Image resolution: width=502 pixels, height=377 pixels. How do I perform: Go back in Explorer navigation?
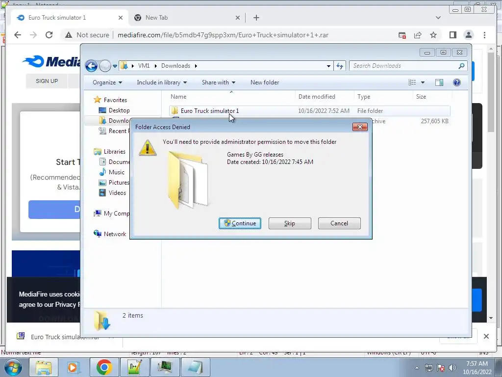[x=91, y=66]
